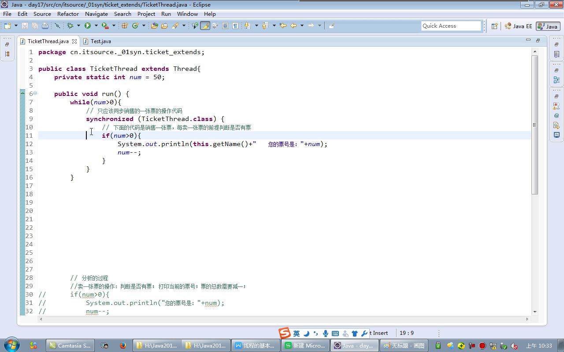Switch to the Java EE perspective
The width and height of the screenshot is (564, 352).
(519, 26)
